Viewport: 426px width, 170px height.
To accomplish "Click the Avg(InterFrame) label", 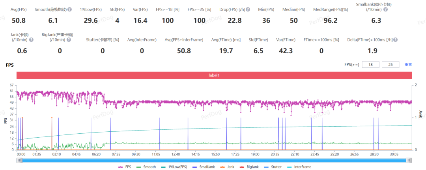I will pos(142,40).
